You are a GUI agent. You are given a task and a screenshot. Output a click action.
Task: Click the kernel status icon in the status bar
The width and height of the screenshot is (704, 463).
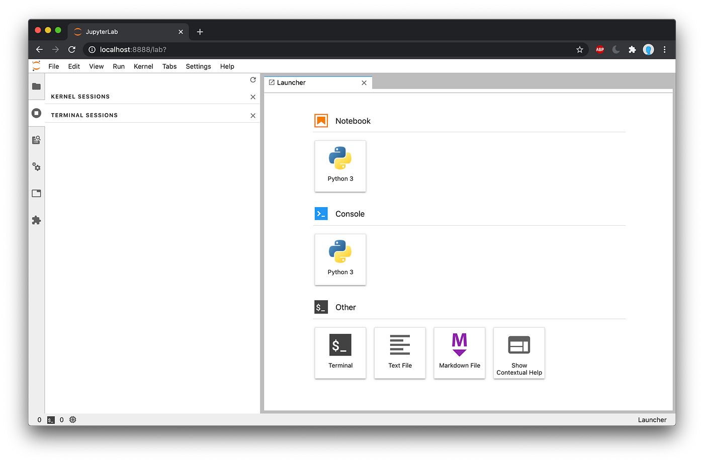tap(72, 419)
